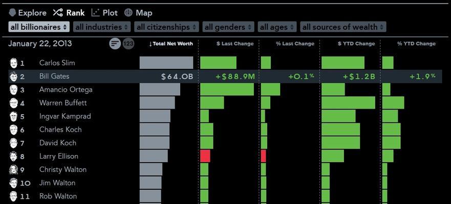
Task: Switch to the Explore view
Action: [x=27, y=13]
